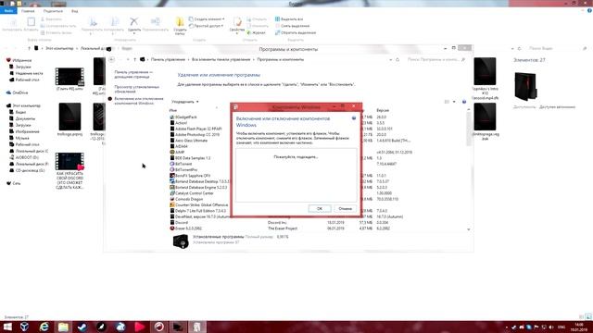
Task: Click Обратить выделение in ribbon
Action: coord(296,33)
